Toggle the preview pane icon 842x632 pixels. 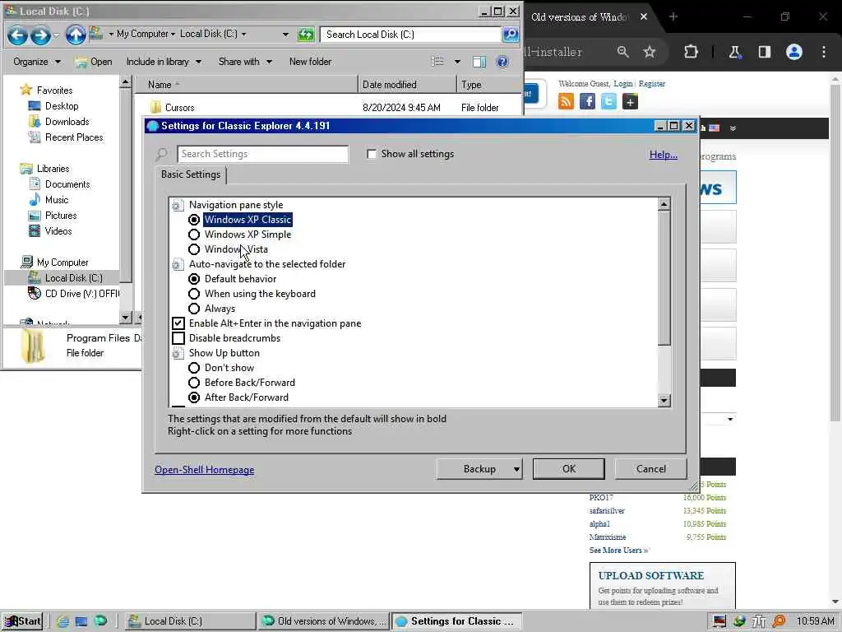479,62
